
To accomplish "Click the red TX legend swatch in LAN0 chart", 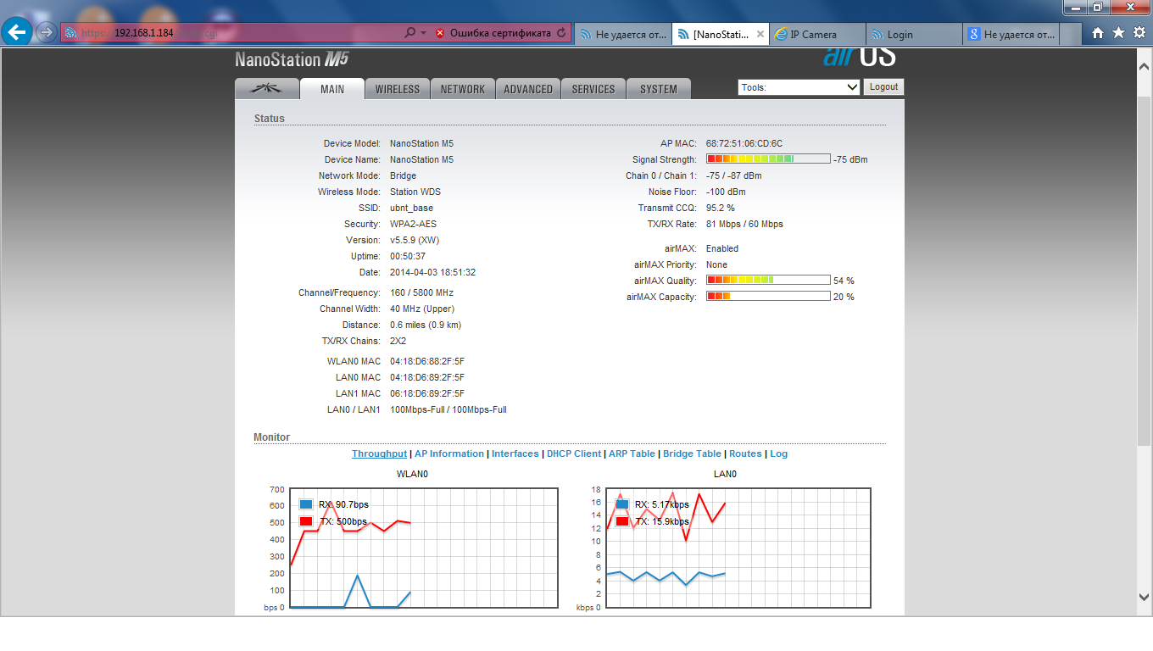I will point(622,521).
